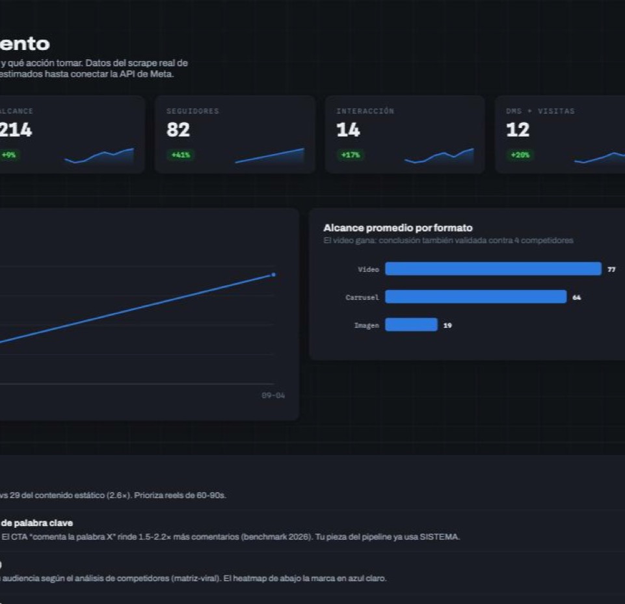Select the 'El video gana' subtitle text
The image size is (625, 604).
point(448,241)
